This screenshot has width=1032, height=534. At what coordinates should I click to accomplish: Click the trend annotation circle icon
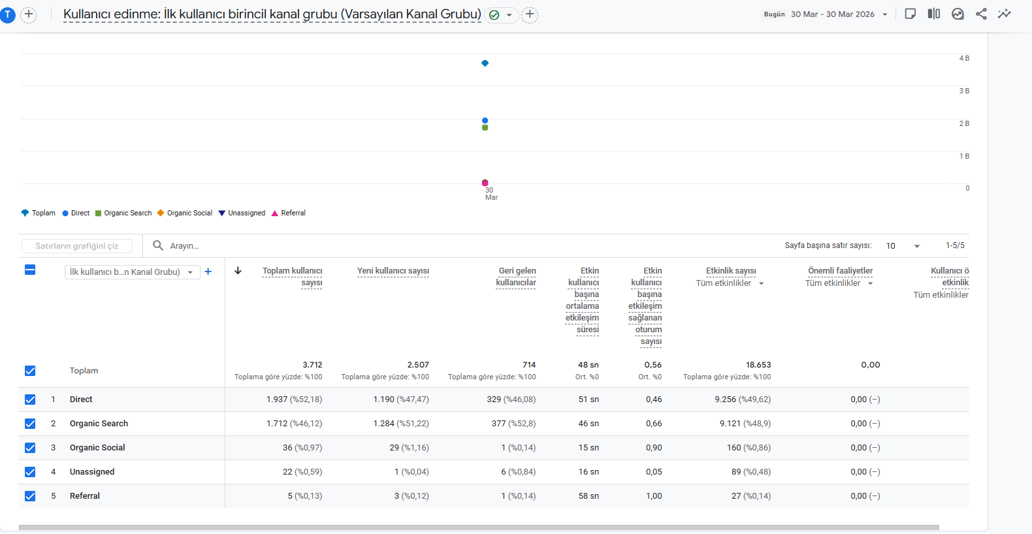958,14
